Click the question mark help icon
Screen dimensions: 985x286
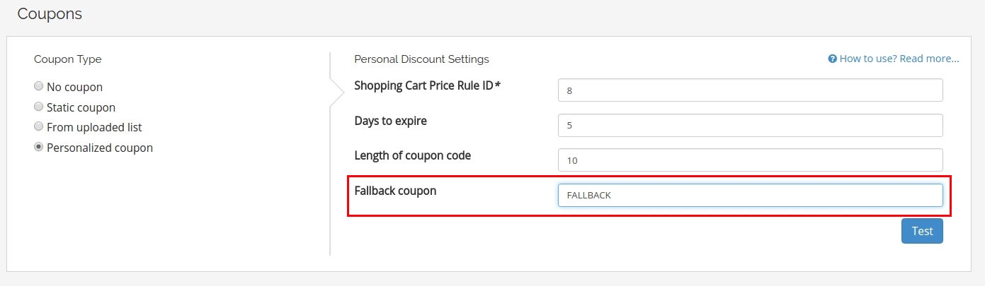click(833, 59)
